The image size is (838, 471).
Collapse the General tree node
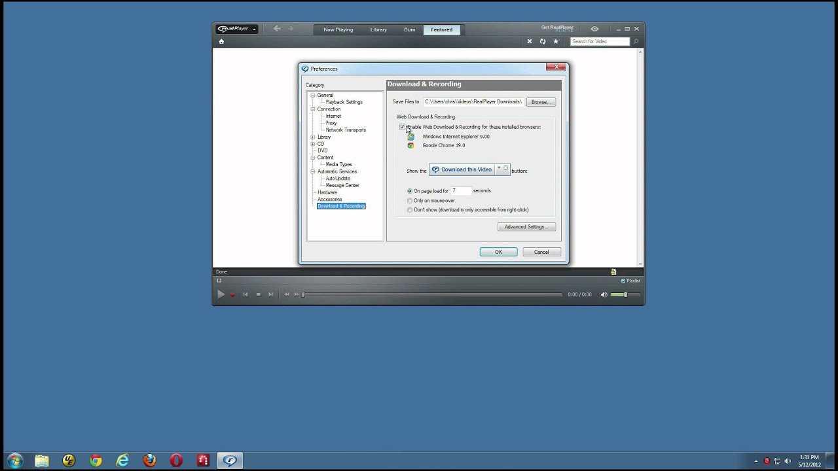(313, 96)
